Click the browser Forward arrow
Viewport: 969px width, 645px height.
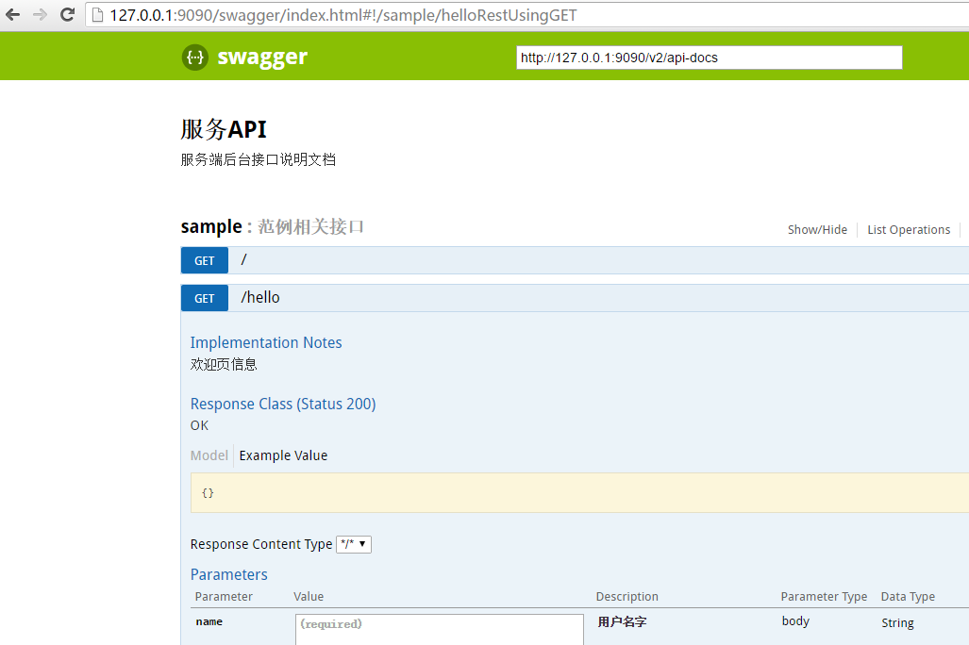[41, 15]
